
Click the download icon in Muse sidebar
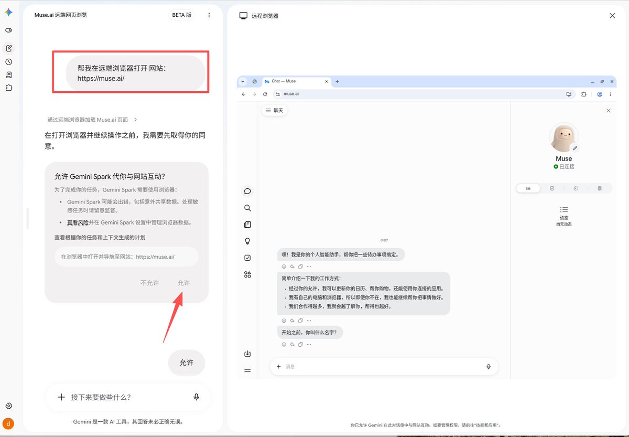coord(247,354)
